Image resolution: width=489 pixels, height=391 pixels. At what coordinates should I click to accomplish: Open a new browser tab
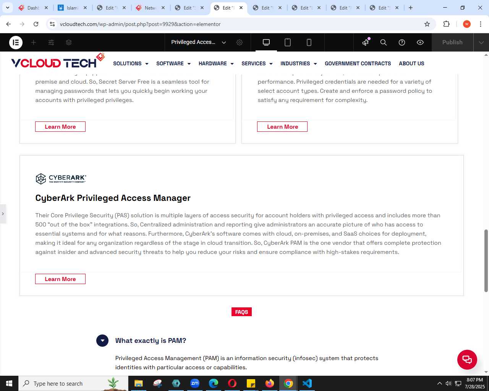(x=411, y=8)
